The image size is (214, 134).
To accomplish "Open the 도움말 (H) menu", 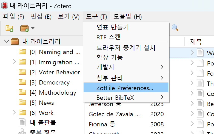I will click(x=128, y=17).
